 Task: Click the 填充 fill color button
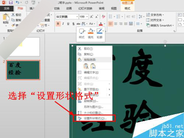(x=91, y=33)
